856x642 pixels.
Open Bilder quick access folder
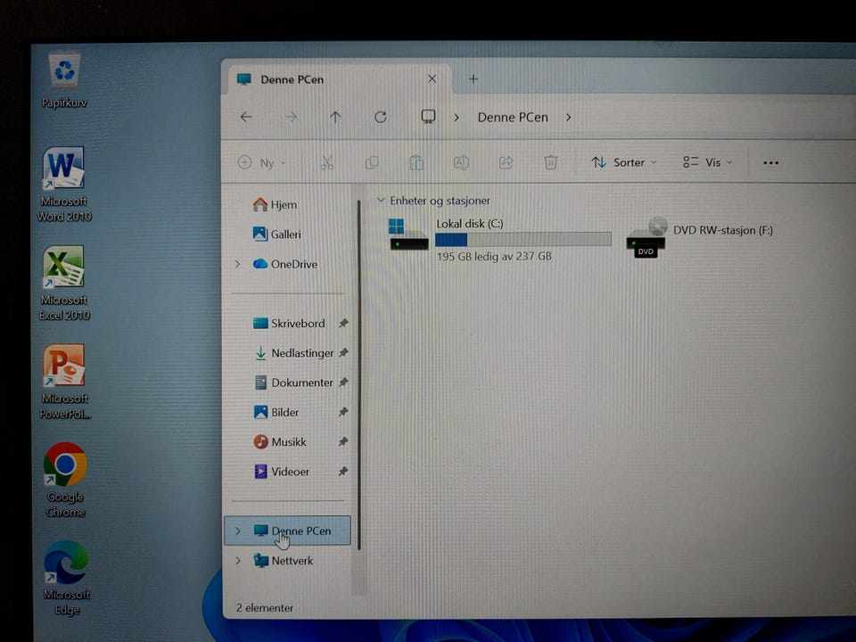(276, 412)
